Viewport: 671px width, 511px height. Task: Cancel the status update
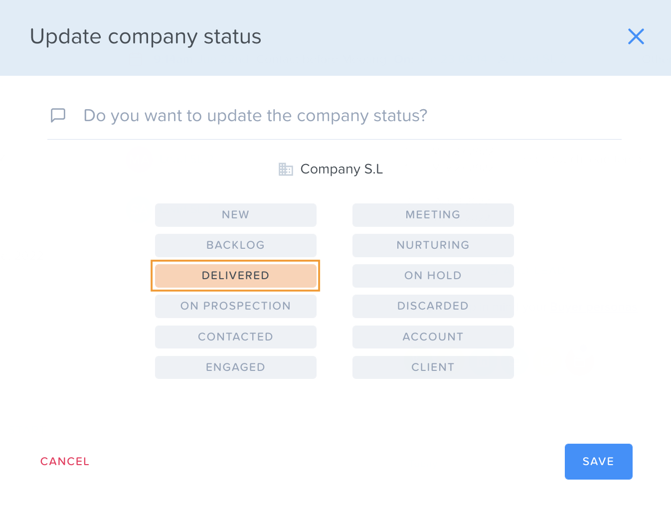[x=65, y=462]
